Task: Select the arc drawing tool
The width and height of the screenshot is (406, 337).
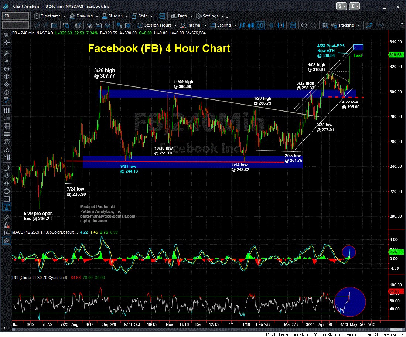Action: pos(7,168)
